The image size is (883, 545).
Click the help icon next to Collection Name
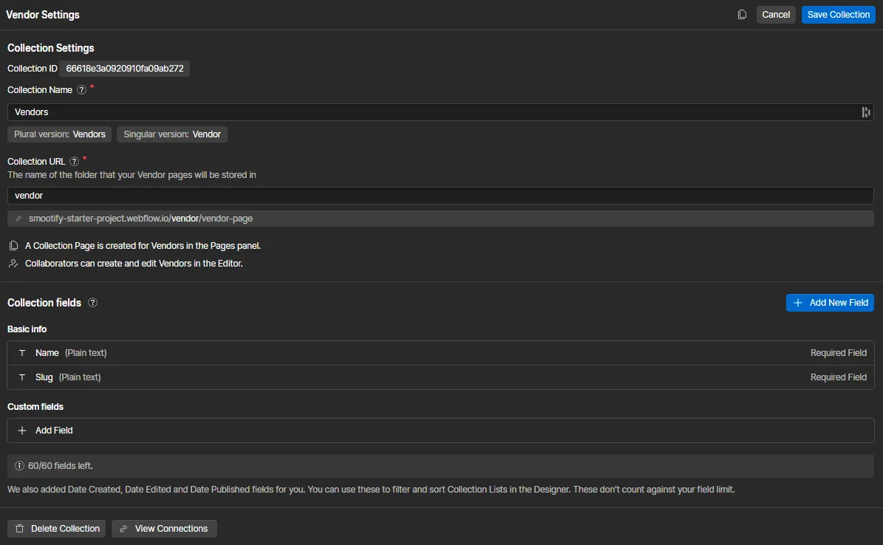click(81, 90)
